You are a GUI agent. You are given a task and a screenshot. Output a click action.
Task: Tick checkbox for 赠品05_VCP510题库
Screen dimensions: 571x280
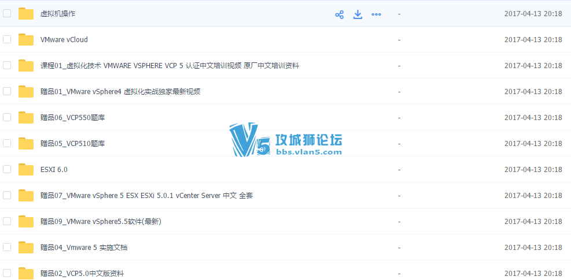7,143
